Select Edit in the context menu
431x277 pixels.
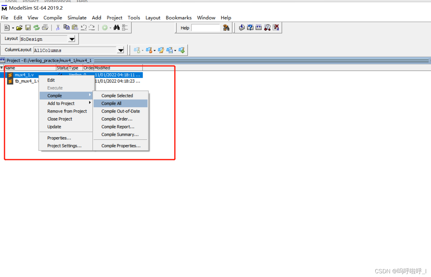[66, 80]
